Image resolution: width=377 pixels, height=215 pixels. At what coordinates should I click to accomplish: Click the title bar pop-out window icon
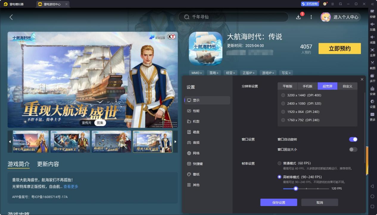[340, 4]
